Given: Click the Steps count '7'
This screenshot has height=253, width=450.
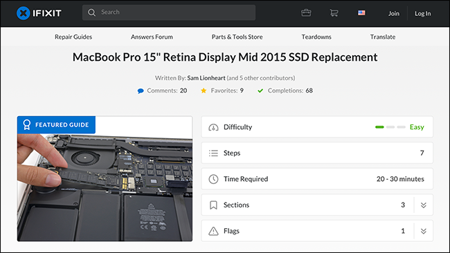Looking at the screenshot, I should [422, 153].
